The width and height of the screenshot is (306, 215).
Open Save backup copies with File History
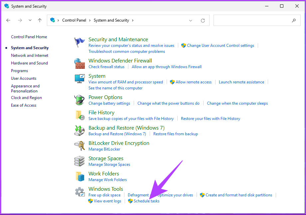(131, 119)
